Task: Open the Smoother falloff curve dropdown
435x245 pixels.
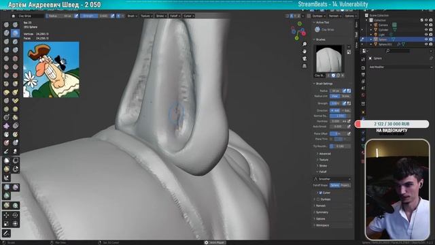Action: (x=332, y=179)
